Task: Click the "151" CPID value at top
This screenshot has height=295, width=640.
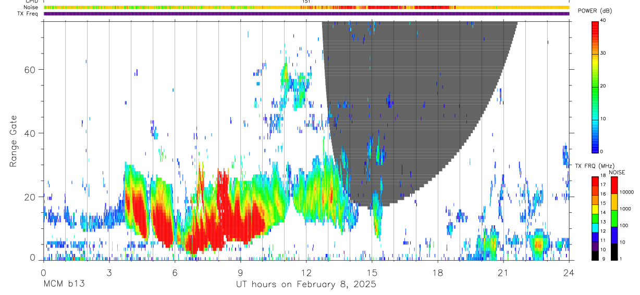Action: pos(306,2)
